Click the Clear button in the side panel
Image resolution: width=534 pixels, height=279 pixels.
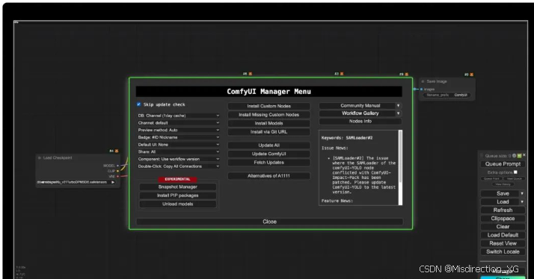pos(503,227)
